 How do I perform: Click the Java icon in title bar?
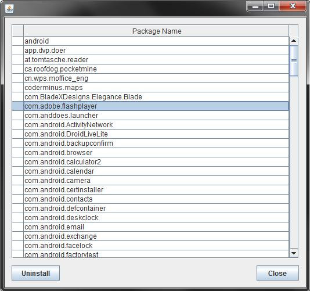[x=9, y=9]
